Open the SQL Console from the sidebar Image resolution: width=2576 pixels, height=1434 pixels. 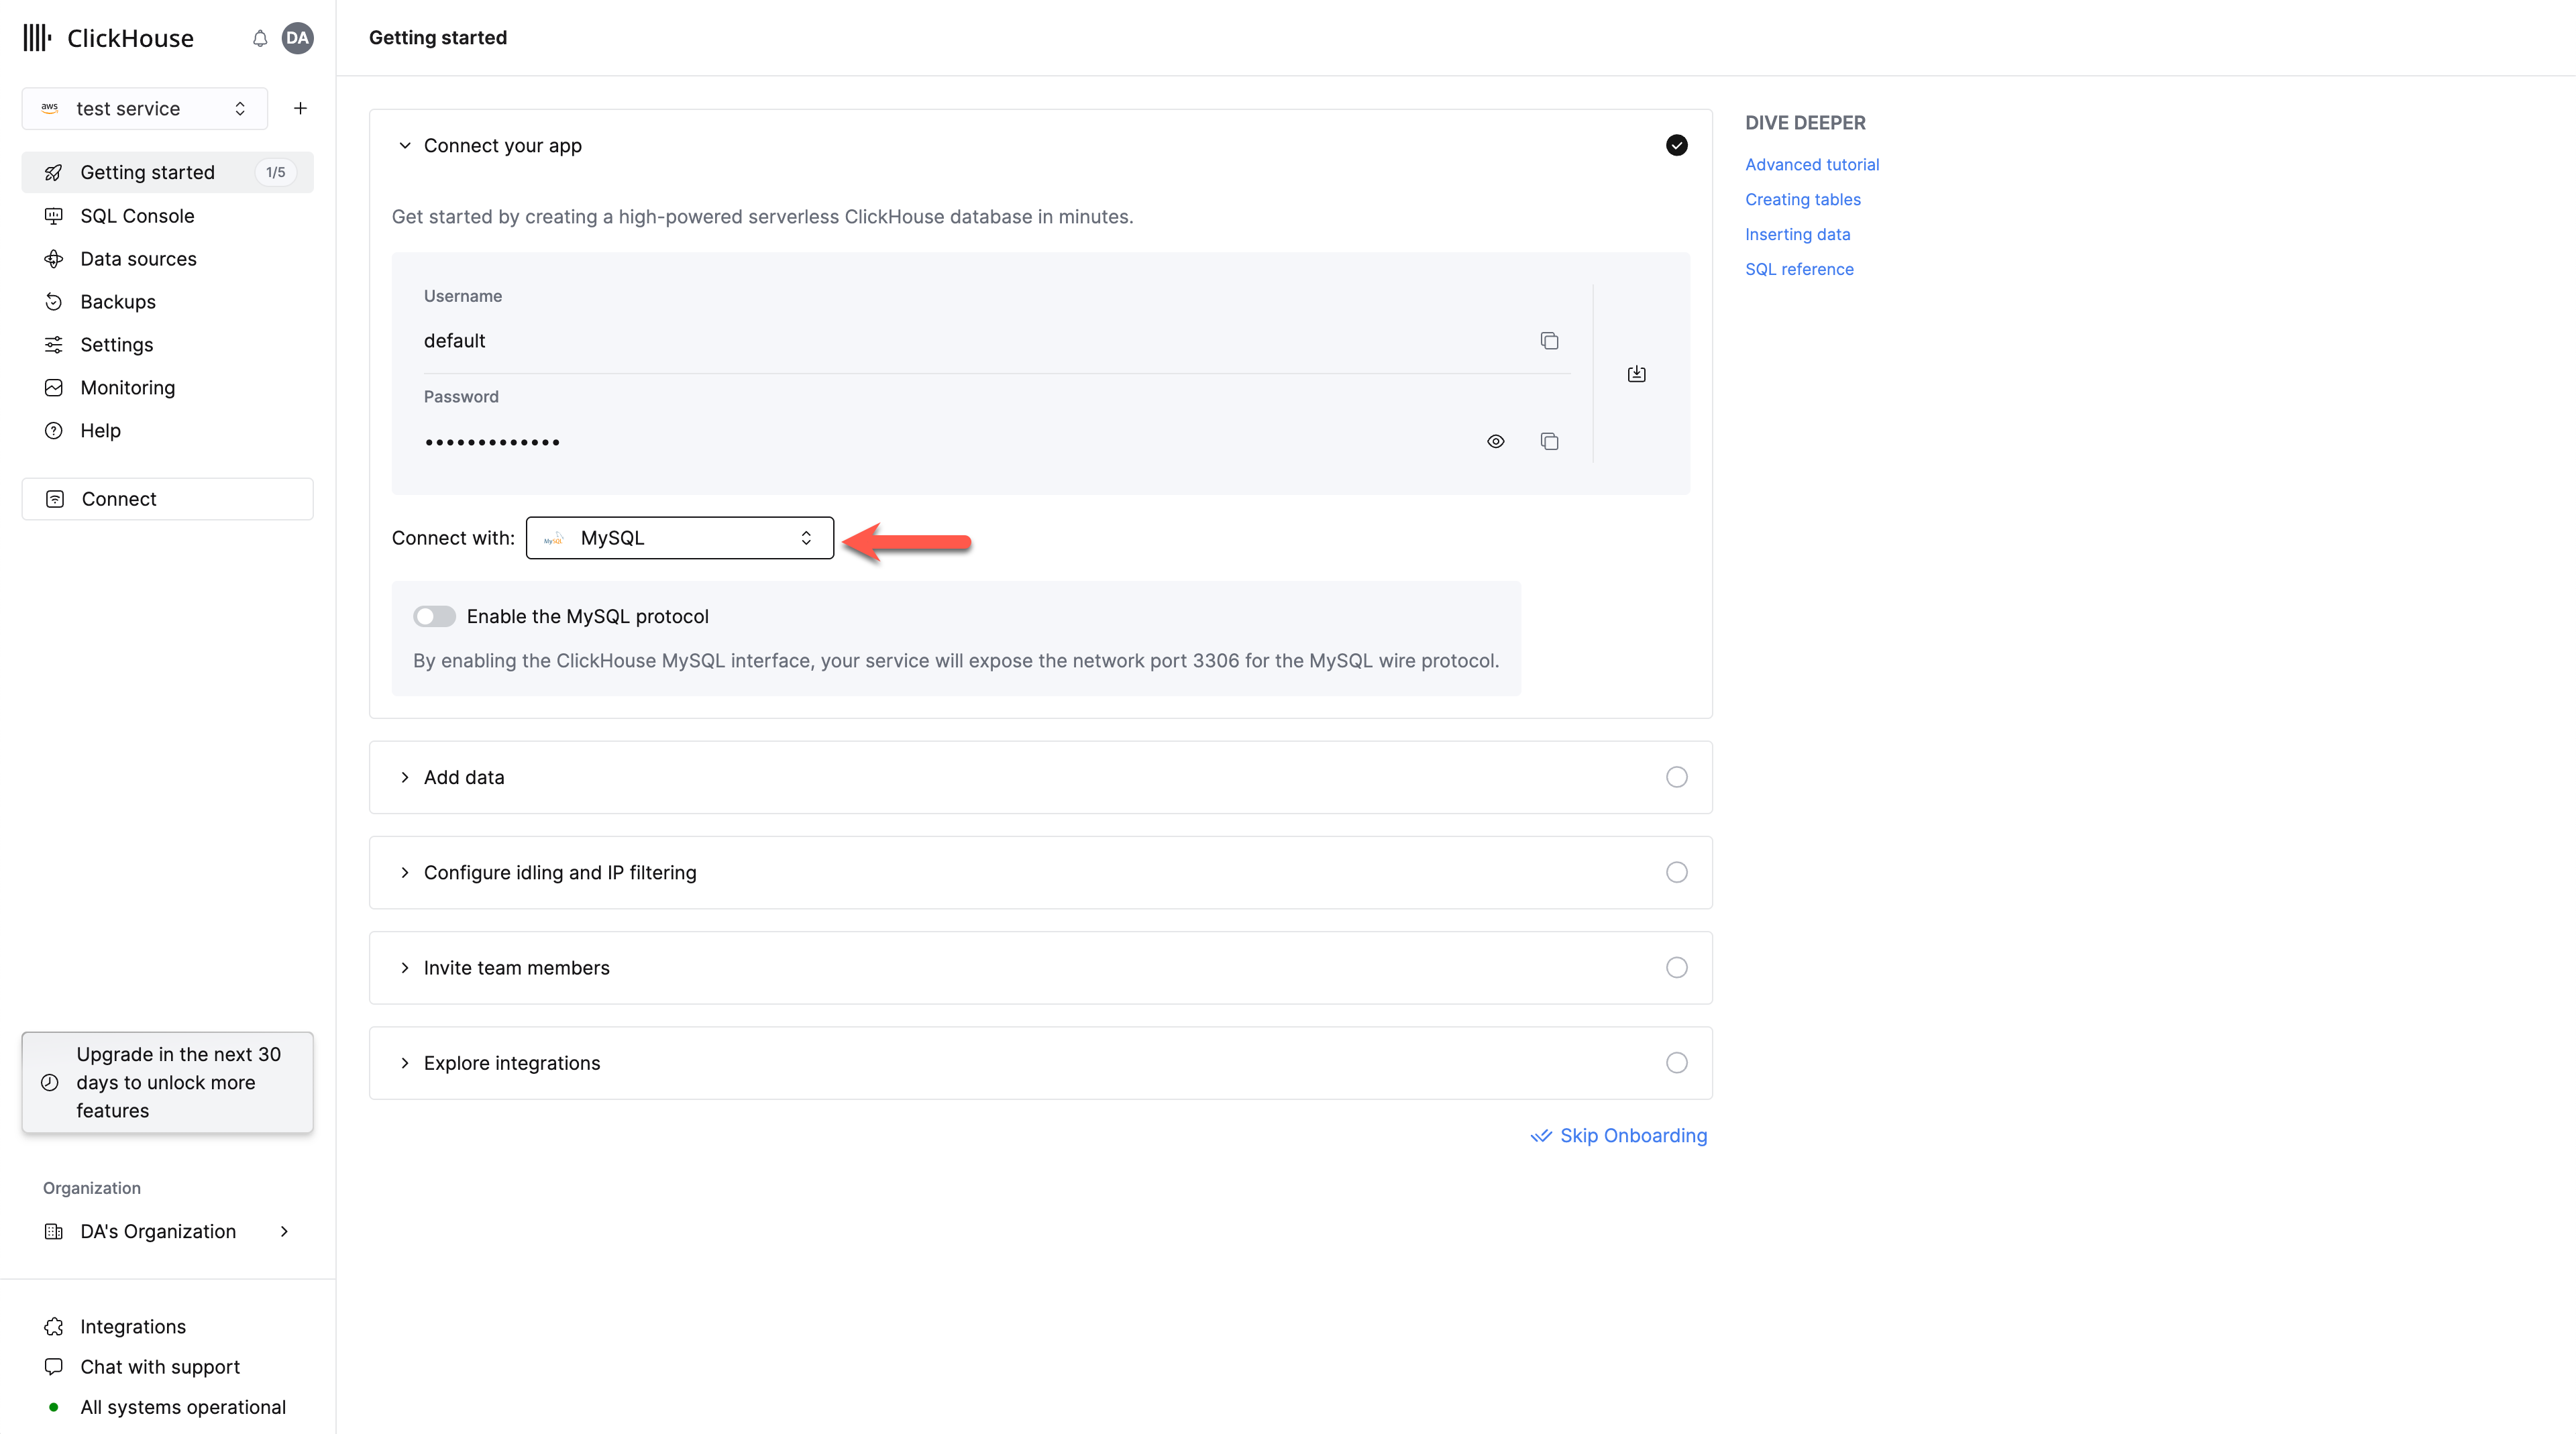click(137, 216)
